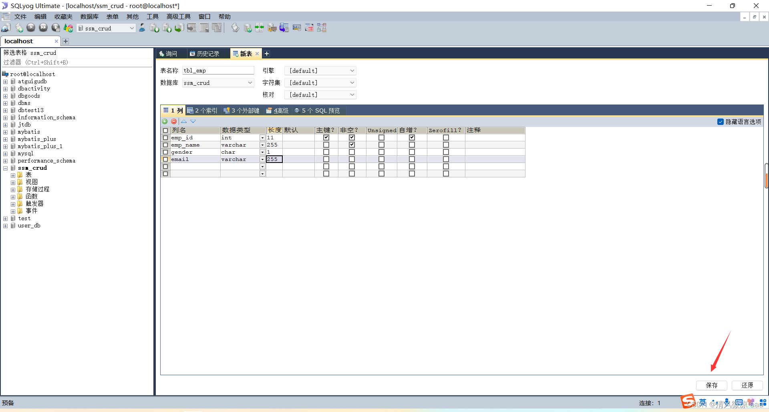Click the import database green up arrow icon

pyautogui.click(x=167, y=28)
